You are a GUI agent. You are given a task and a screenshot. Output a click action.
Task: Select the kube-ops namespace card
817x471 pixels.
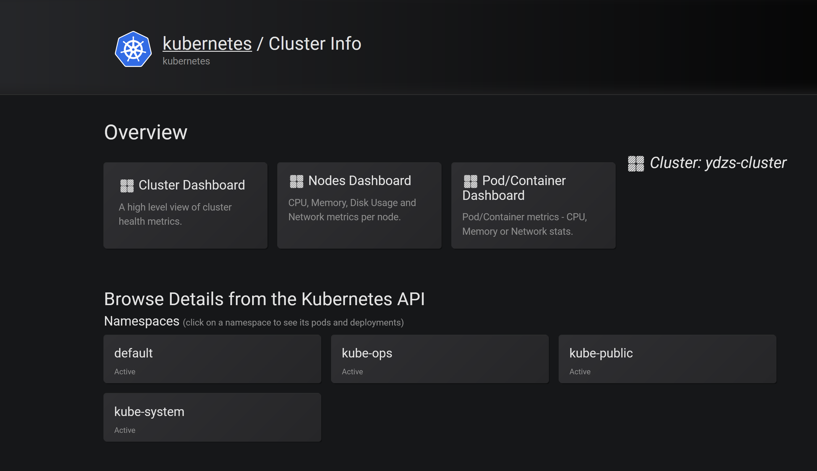tap(440, 359)
